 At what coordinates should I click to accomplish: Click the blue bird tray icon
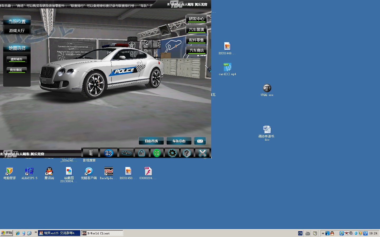click(x=327, y=233)
